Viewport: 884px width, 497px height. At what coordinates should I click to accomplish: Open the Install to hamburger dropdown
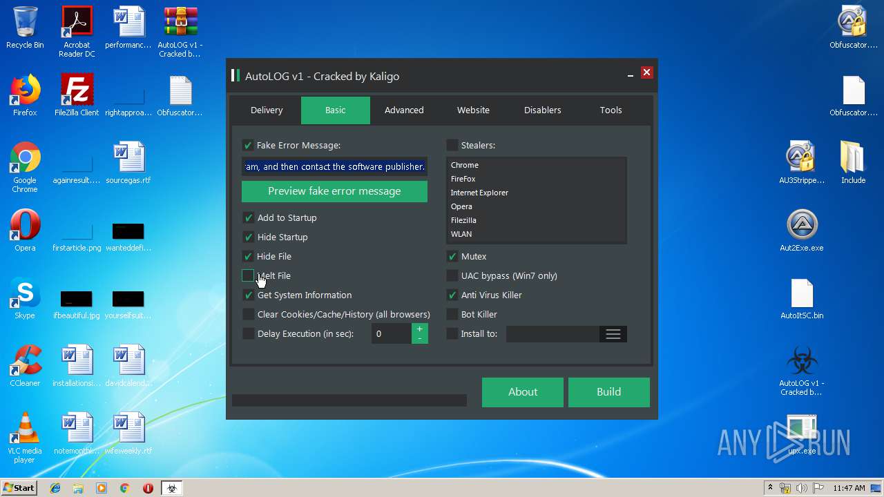[613, 334]
